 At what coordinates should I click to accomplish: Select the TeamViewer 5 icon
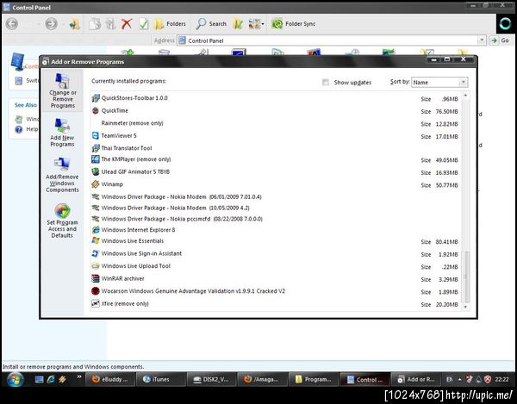point(96,135)
